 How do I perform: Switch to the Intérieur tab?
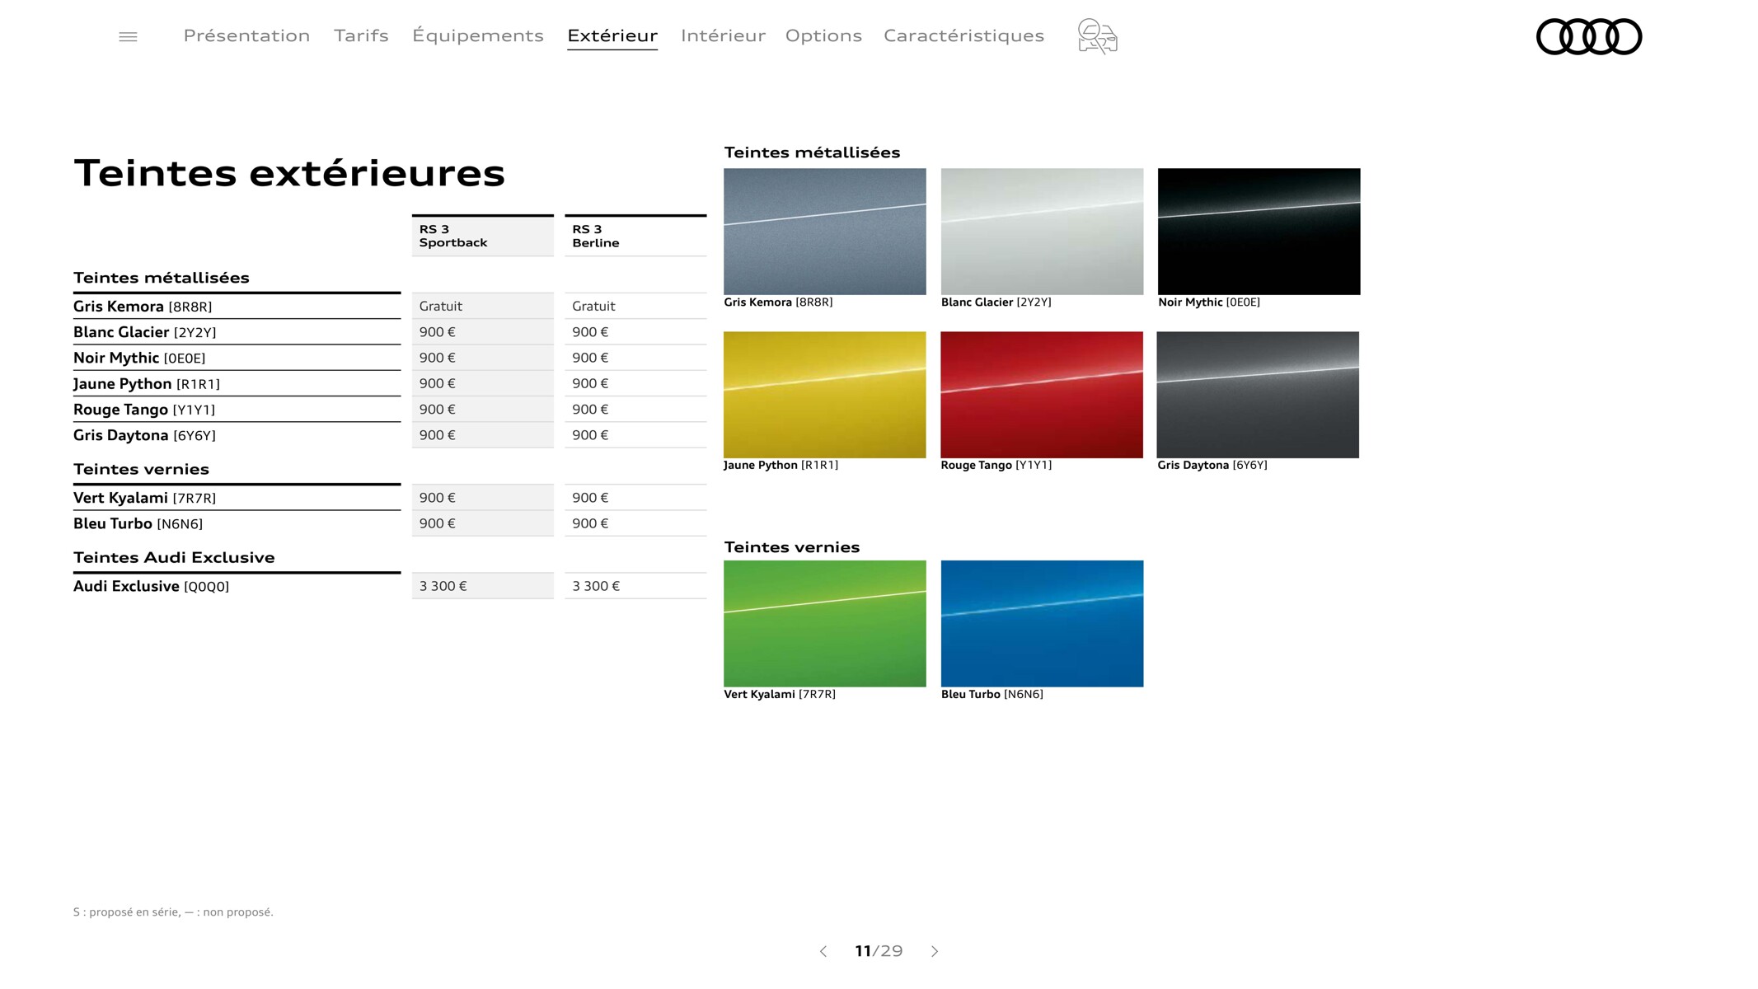coord(723,35)
